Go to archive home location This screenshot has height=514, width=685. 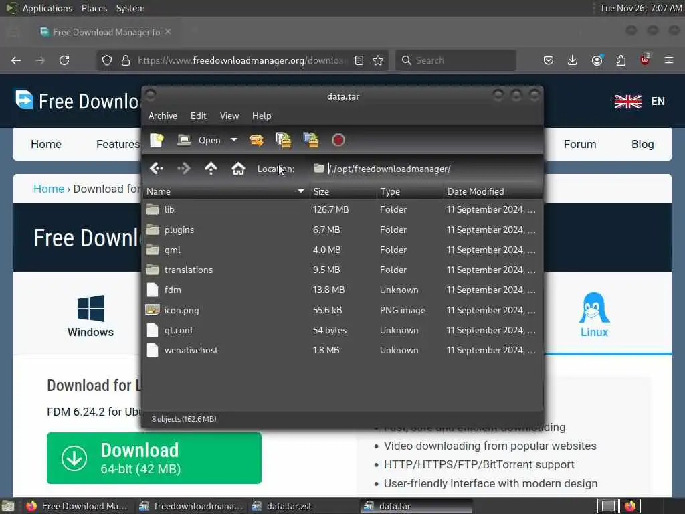(238, 168)
